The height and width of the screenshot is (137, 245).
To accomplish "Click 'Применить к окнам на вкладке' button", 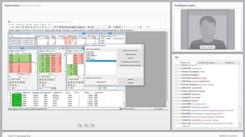I will pos(131,65).
